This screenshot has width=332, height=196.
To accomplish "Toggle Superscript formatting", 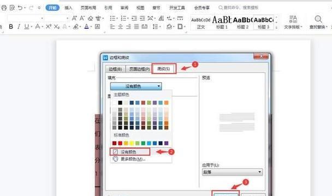I will click(49, 27).
